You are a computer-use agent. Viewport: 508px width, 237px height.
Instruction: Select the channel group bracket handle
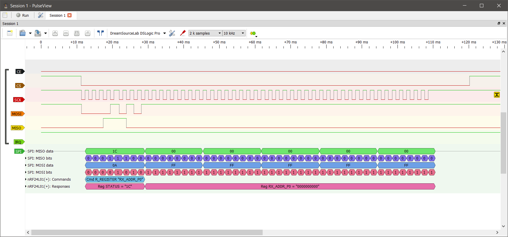coord(7,107)
